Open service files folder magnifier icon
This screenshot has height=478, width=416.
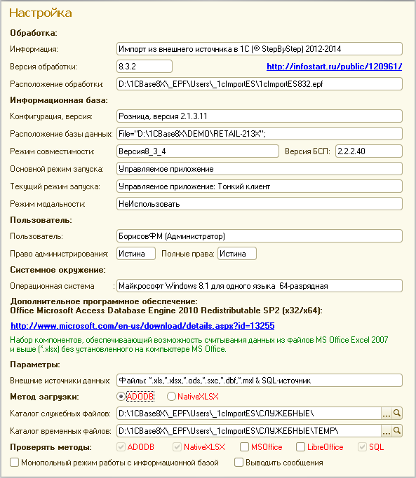(397, 414)
